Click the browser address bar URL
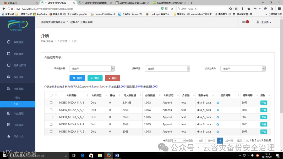This screenshot has width=283, height=159. pyautogui.click(x=44, y=9)
